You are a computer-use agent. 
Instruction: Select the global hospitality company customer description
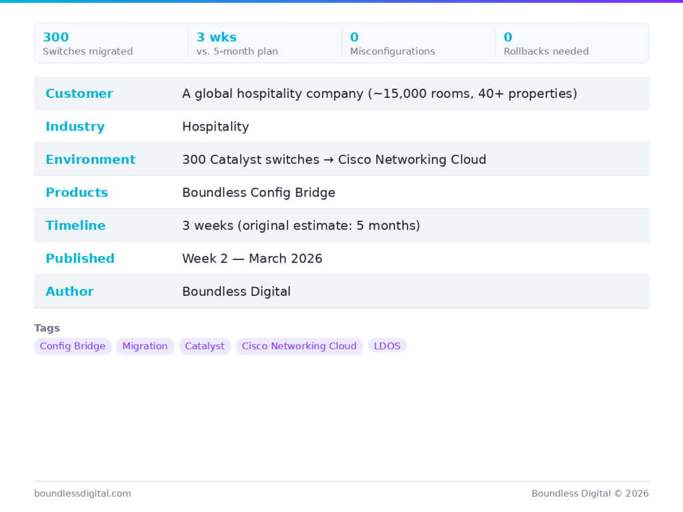380,93
